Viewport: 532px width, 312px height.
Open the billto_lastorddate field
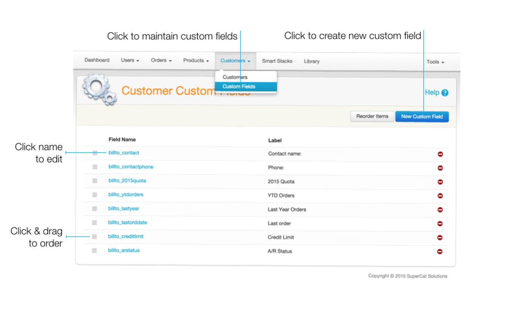127,222
